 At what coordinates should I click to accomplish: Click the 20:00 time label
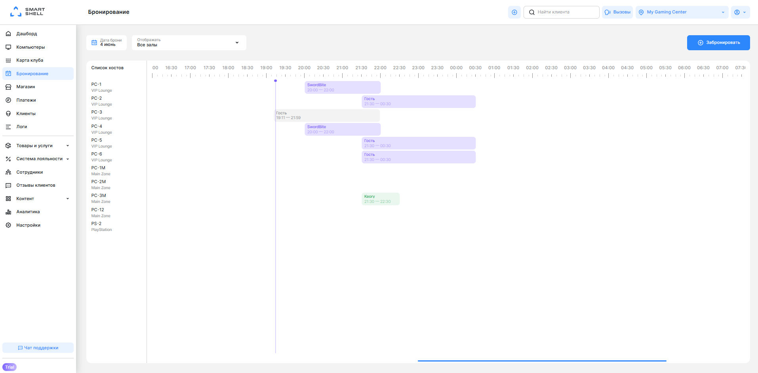[304, 68]
